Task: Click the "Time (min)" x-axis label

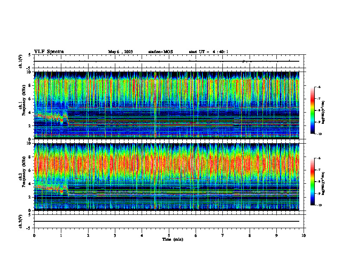Action: 173,239
